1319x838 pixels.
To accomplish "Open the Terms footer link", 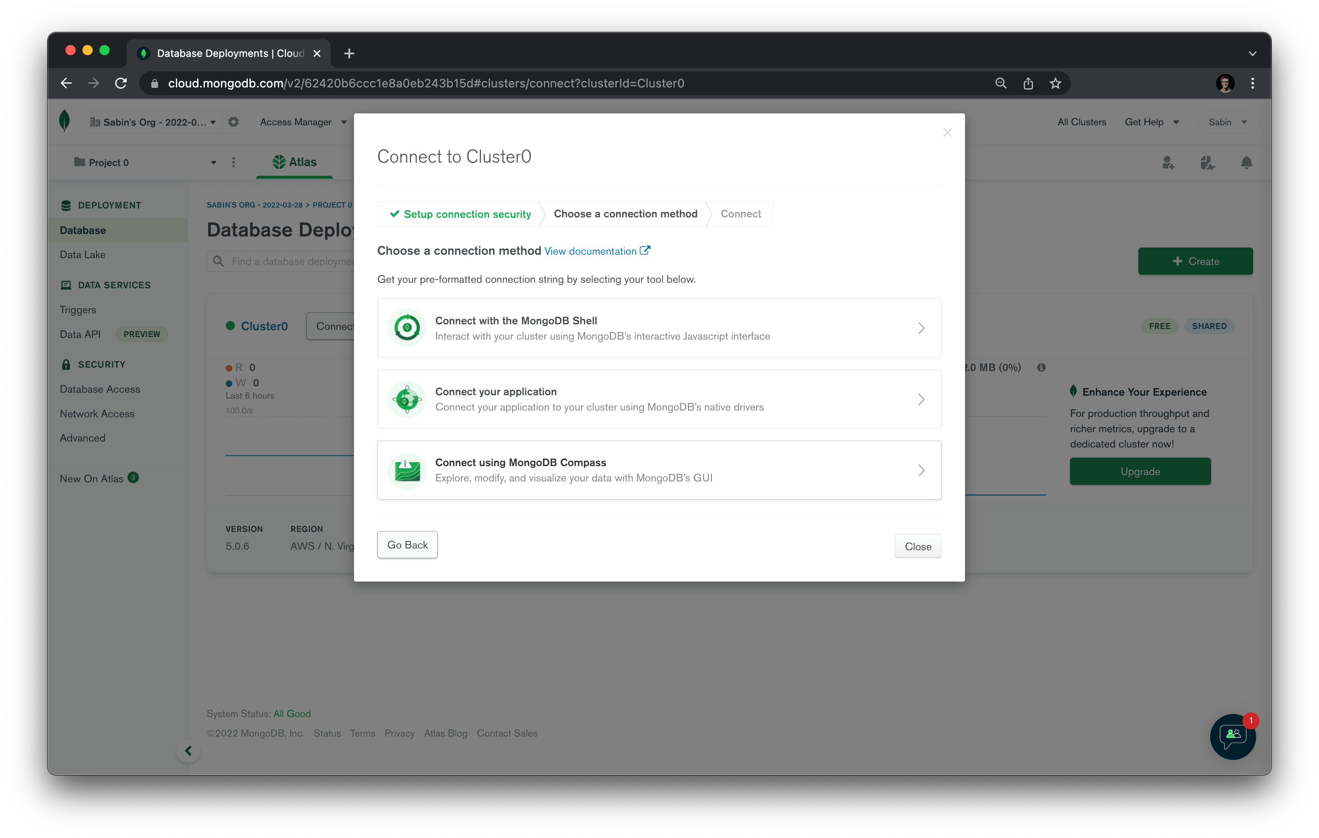I will pos(362,734).
